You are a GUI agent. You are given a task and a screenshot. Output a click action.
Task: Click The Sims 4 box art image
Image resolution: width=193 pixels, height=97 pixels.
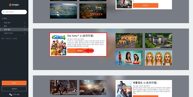tap(59, 45)
